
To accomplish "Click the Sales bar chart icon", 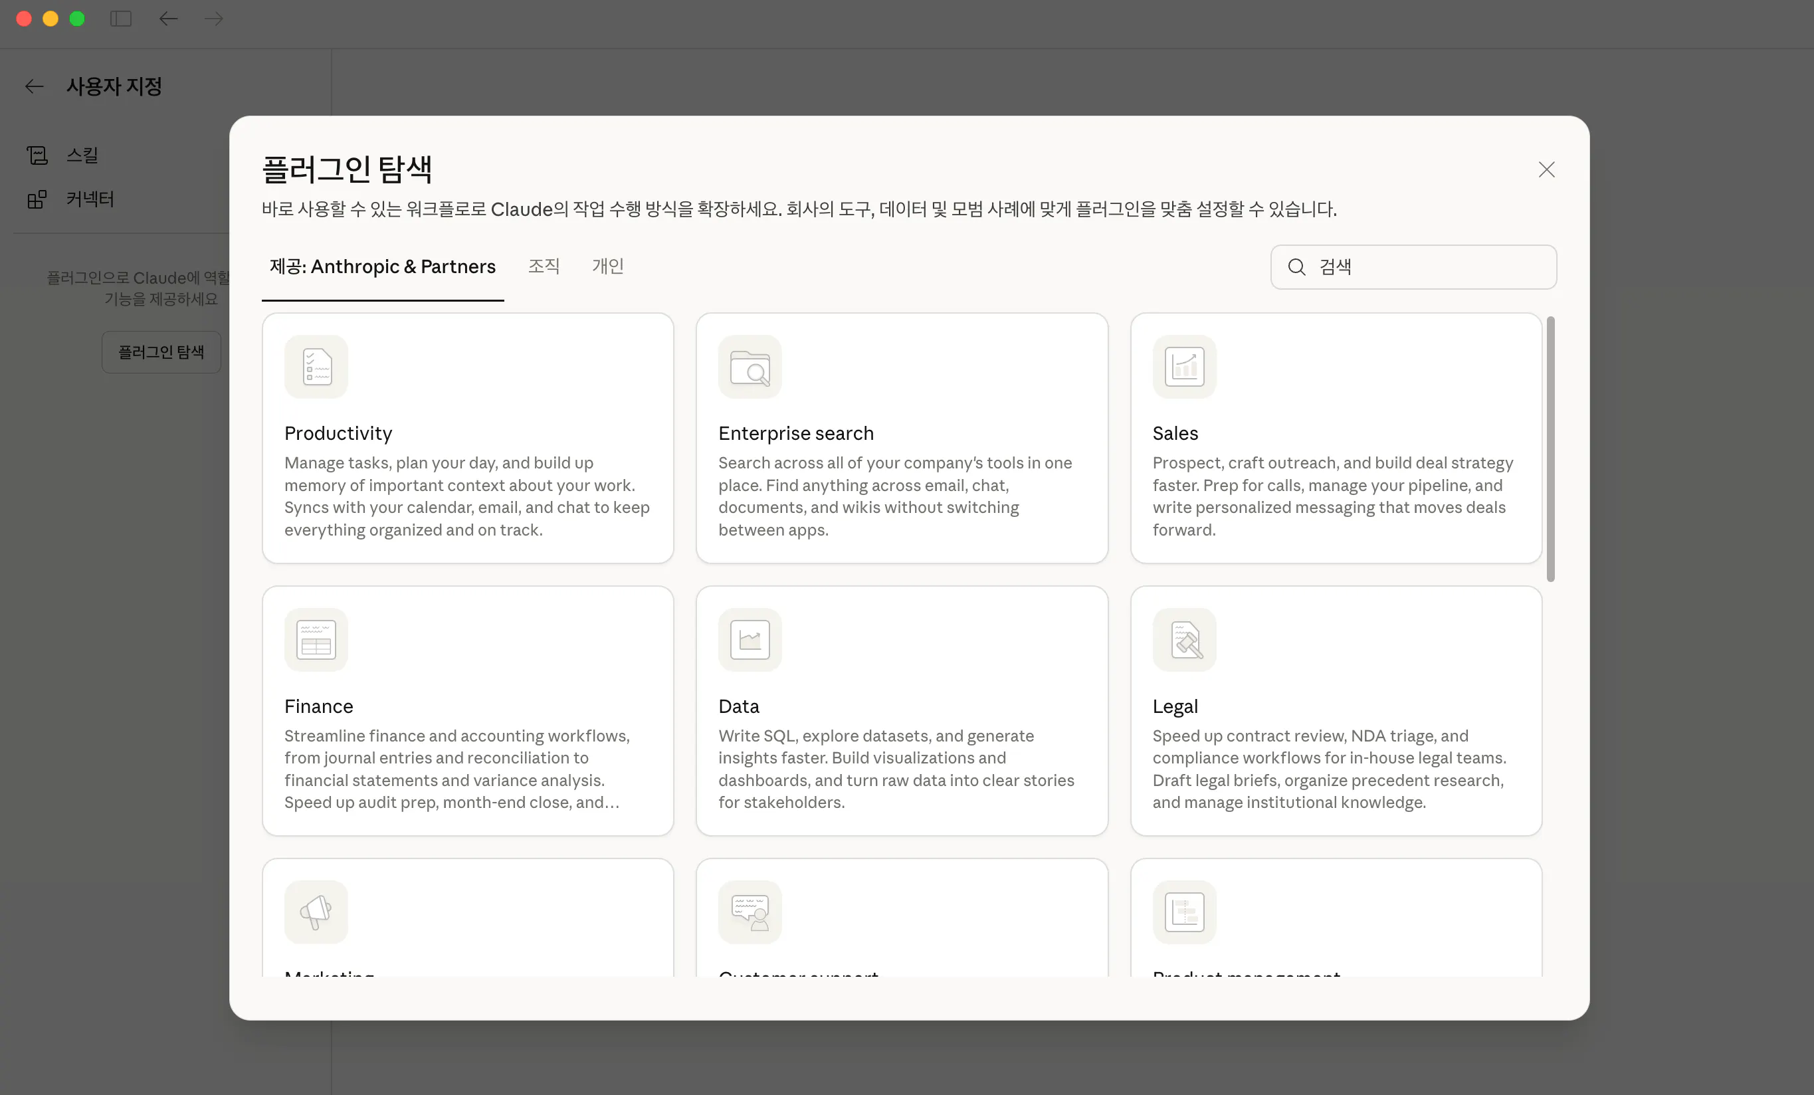I will 1184,367.
